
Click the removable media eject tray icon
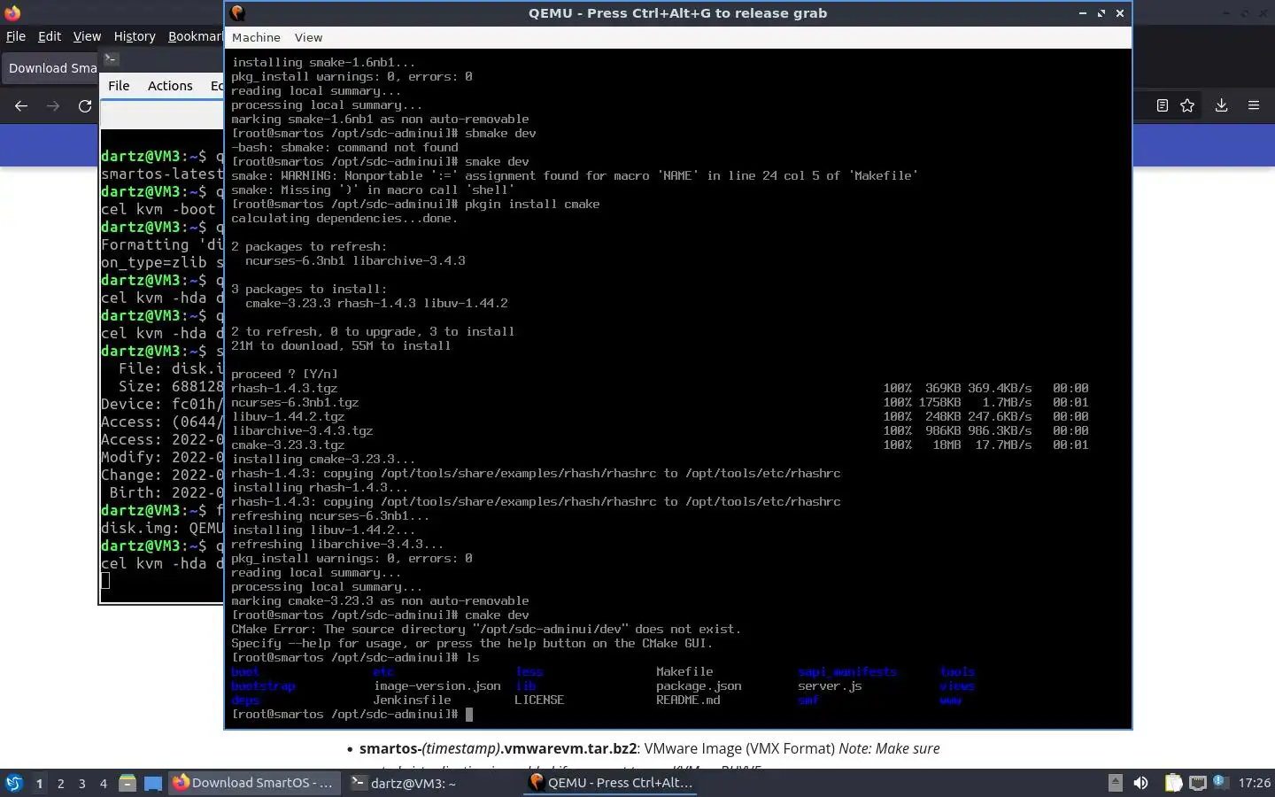click(1116, 783)
